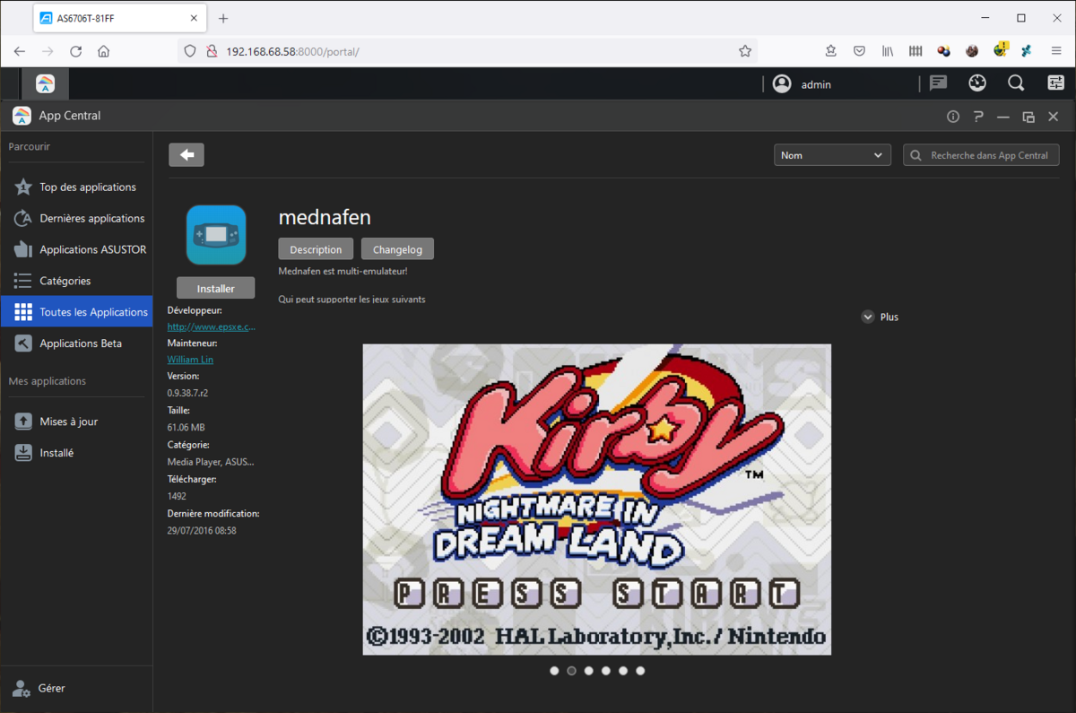Click the download count 1492
Screen dimensions: 1076x713
click(177, 496)
